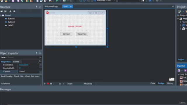Select Form1 in the Structure tree
Screen dimensions: 187x105
coord(8,15)
